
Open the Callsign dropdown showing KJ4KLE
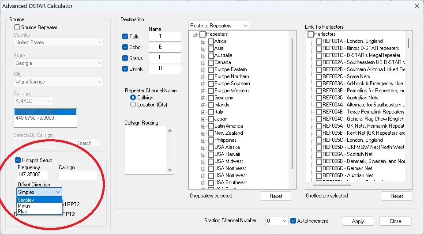coord(33,101)
